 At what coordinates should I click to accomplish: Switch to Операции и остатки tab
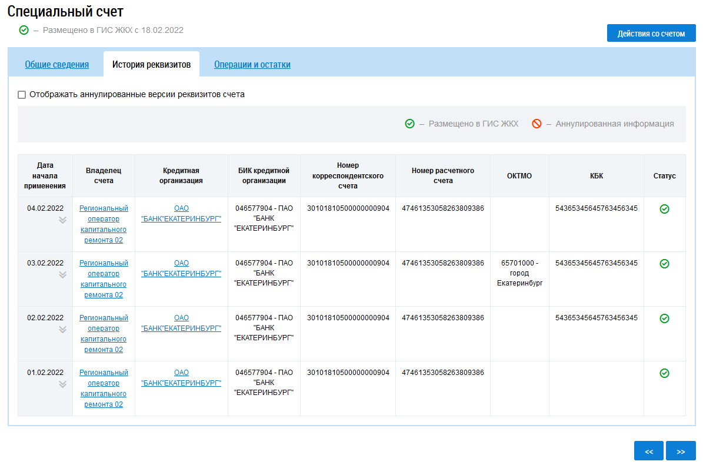(x=252, y=65)
